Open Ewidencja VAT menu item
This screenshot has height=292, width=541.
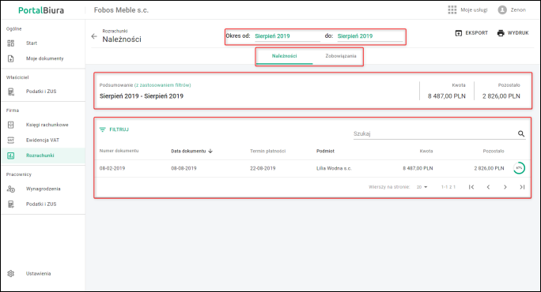click(x=43, y=140)
